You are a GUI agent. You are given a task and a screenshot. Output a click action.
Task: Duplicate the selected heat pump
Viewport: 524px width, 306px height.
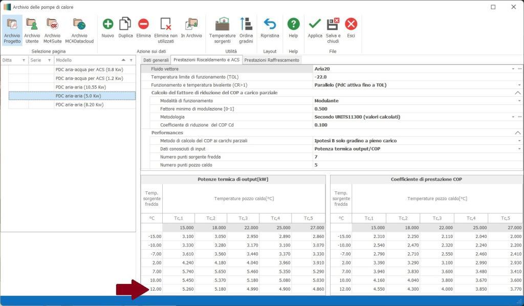coord(125,28)
